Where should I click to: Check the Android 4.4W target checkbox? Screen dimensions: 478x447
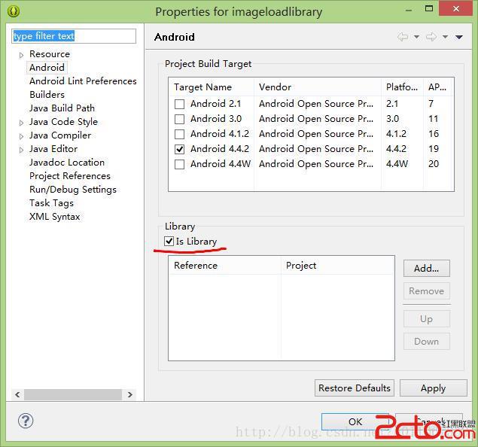180,164
